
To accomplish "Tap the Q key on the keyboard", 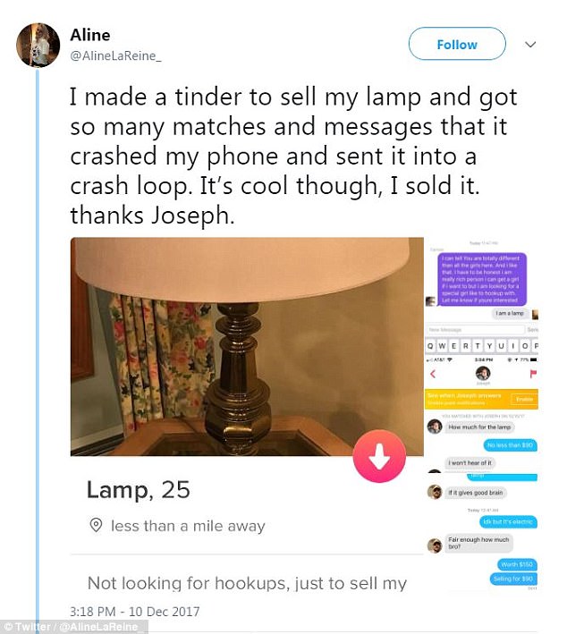I will (430, 346).
